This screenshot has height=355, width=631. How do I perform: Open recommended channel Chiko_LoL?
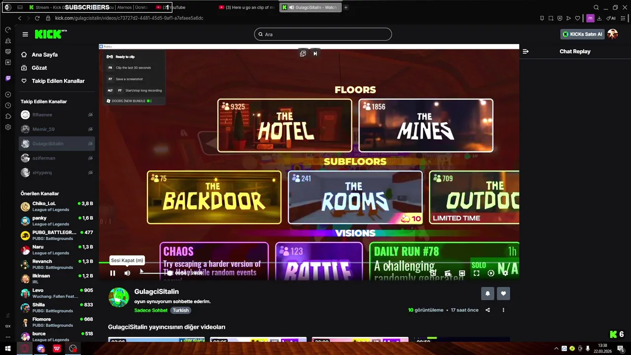57,207
